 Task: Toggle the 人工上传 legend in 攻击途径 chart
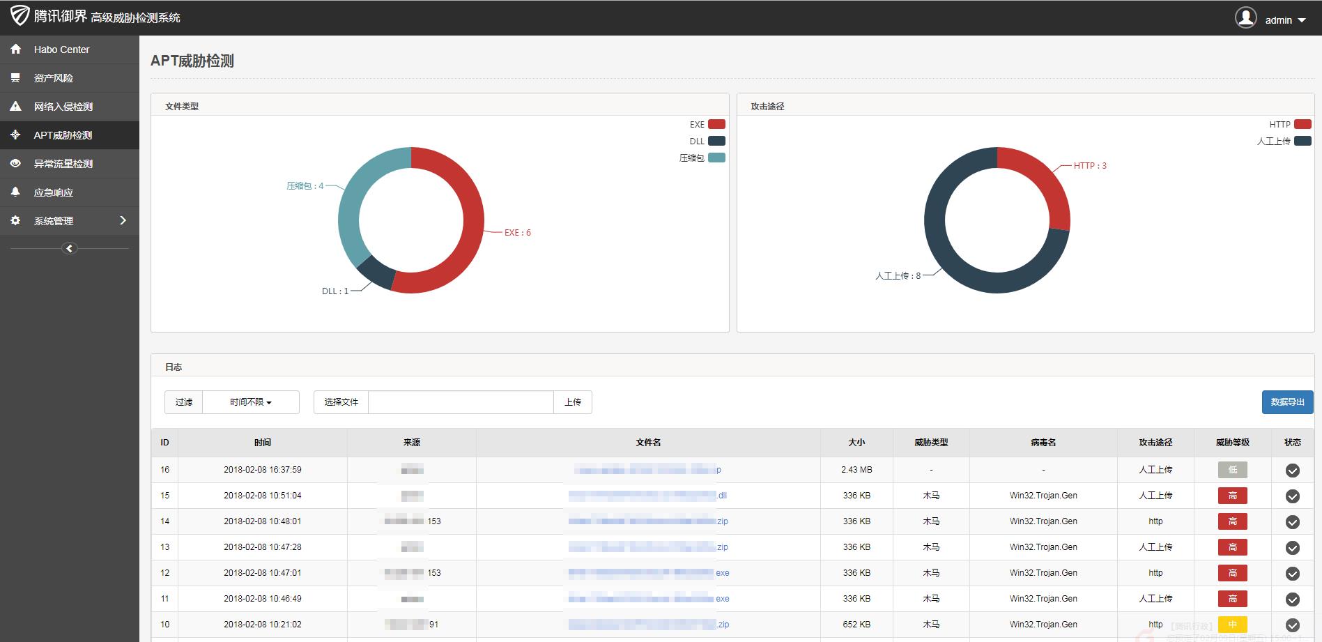point(1284,141)
